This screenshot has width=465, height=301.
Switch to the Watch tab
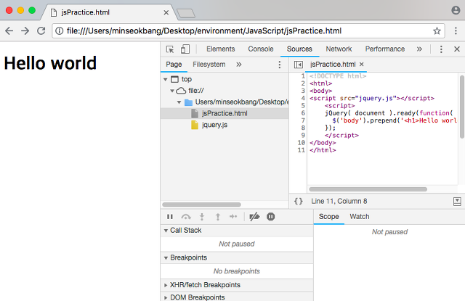click(x=360, y=217)
